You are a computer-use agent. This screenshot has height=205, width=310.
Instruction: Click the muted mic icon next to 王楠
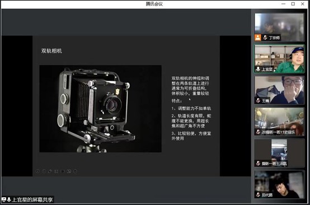click(x=258, y=100)
